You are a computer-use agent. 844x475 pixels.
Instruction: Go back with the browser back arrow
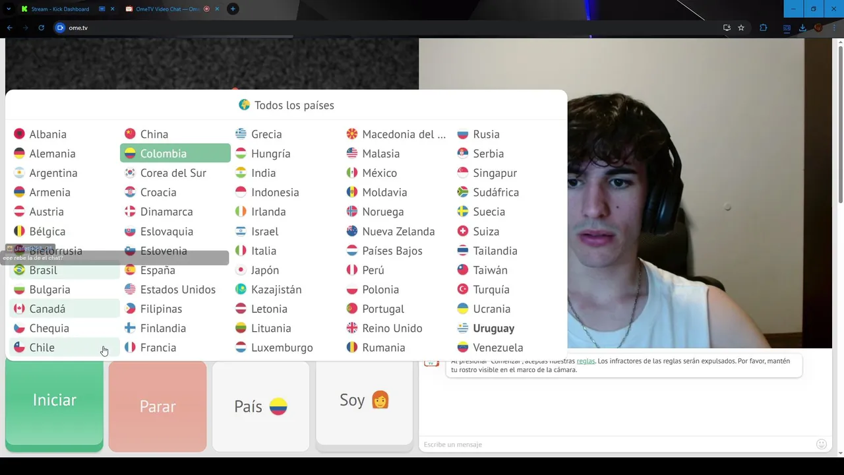(9, 28)
